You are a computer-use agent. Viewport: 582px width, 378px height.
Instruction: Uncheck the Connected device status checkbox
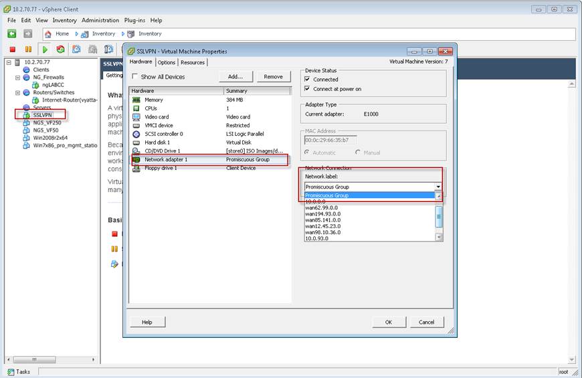click(x=307, y=79)
